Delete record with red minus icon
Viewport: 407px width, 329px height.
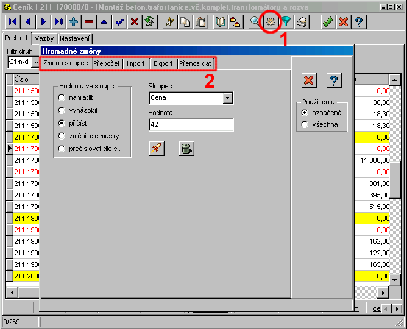click(89, 21)
